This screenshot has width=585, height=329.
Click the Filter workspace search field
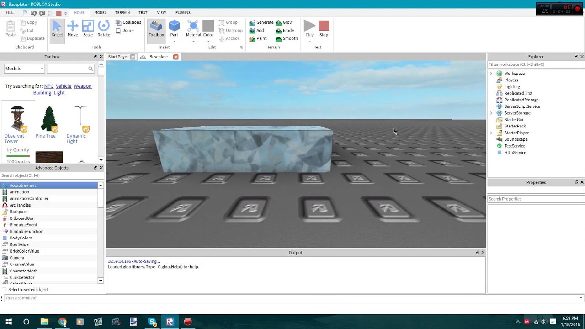(x=536, y=64)
